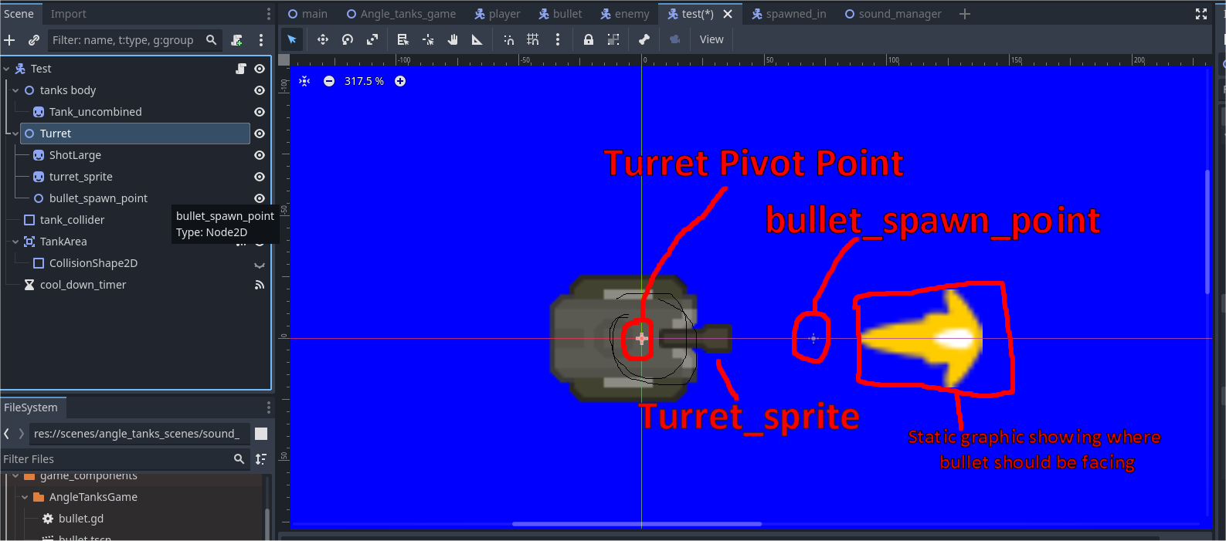This screenshot has width=1226, height=541.
Task: Click the Add Child Node plus icon
Action: click(10, 40)
